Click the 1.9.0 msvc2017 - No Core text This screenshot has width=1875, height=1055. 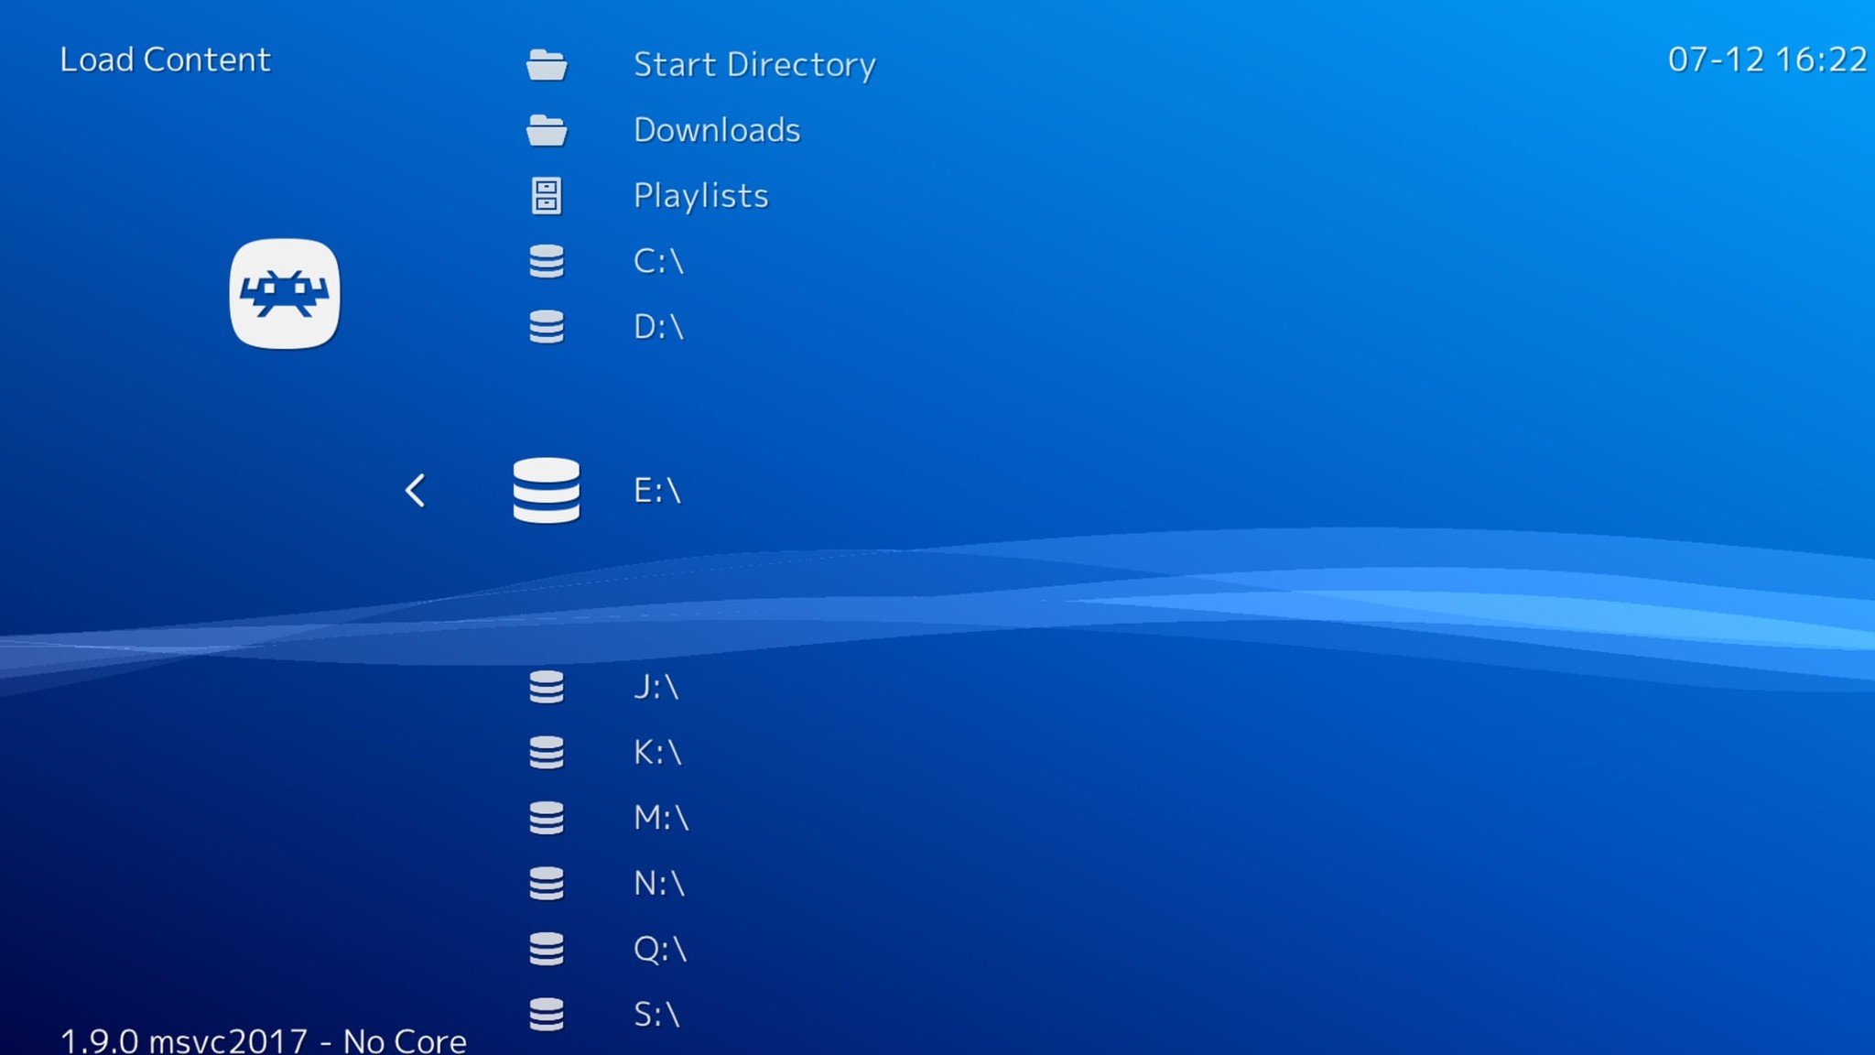(264, 1040)
